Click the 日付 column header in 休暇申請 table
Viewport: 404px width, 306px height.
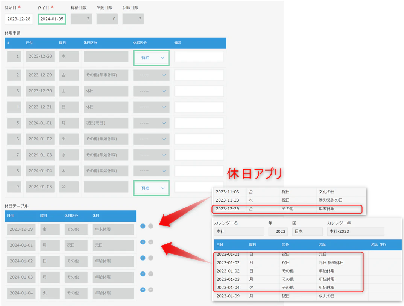[29, 43]
